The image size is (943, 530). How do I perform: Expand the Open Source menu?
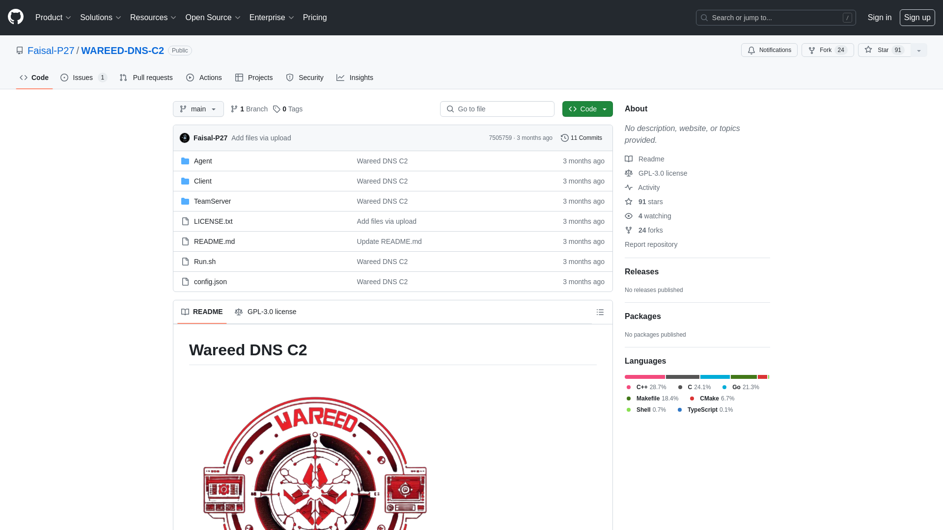(213, 18)
